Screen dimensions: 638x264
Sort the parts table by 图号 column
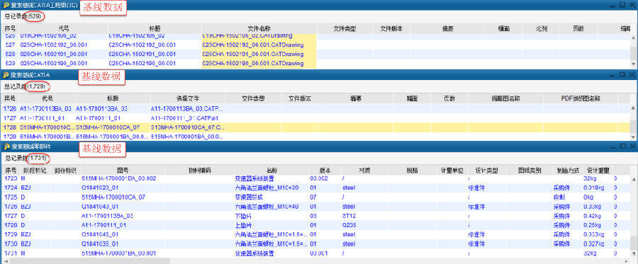click(x=122, y=170)
